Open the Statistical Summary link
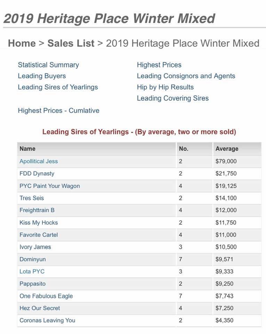 (x=48, y=65)
